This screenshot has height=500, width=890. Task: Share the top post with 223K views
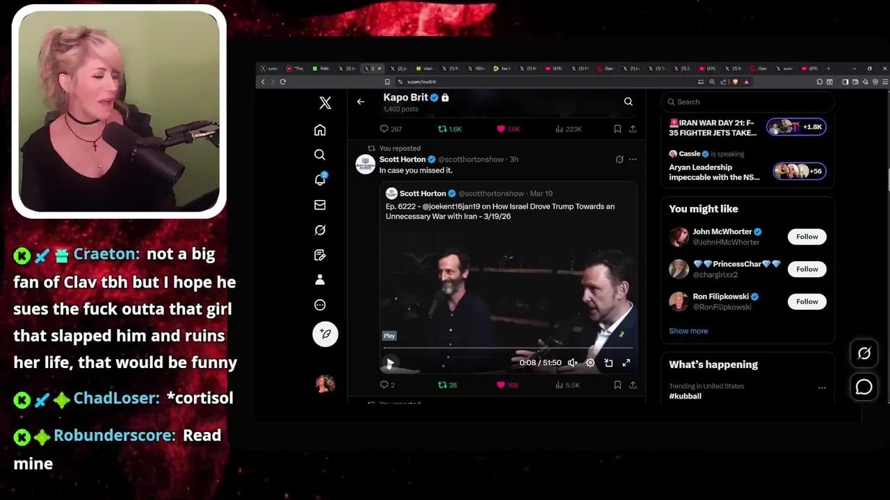tap(633, 128)
